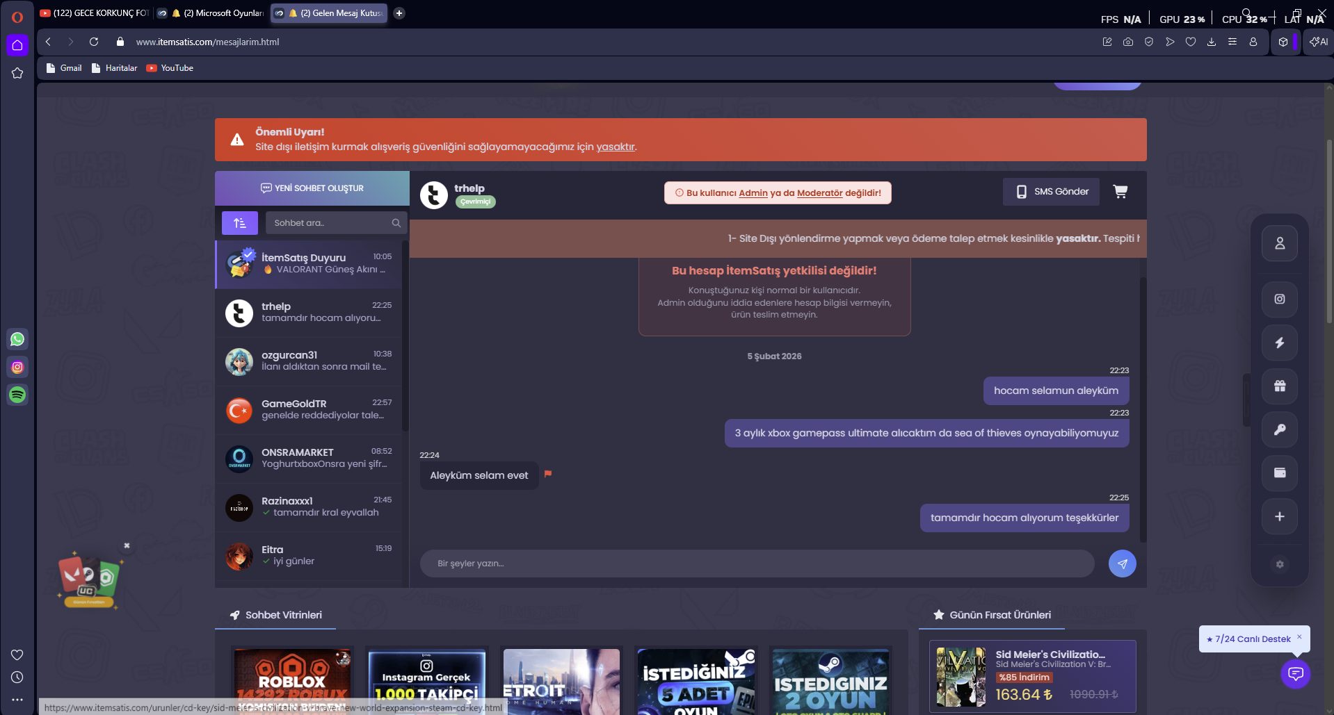This screenshot has height=715, width=1334.
Task: Open the lightning bolt icon in the right panel
Action: tap(1280, 343)
